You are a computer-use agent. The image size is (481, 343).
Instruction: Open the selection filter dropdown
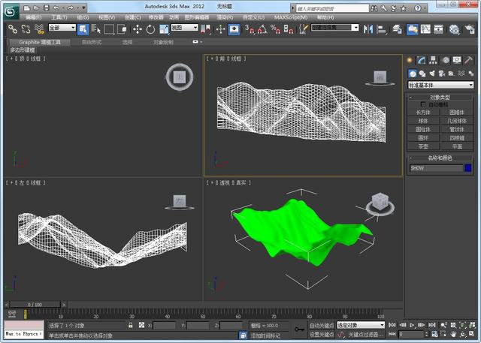[62, 28]
